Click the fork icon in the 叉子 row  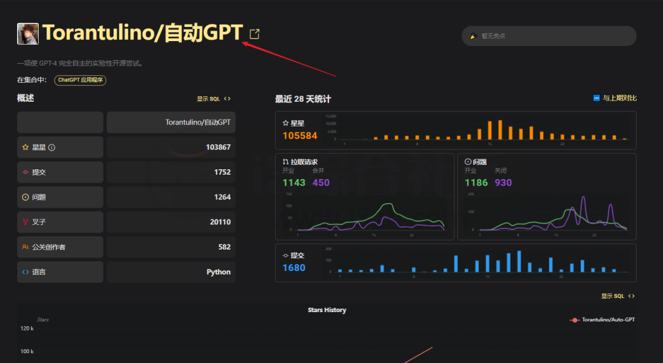(x=25, y=222)
